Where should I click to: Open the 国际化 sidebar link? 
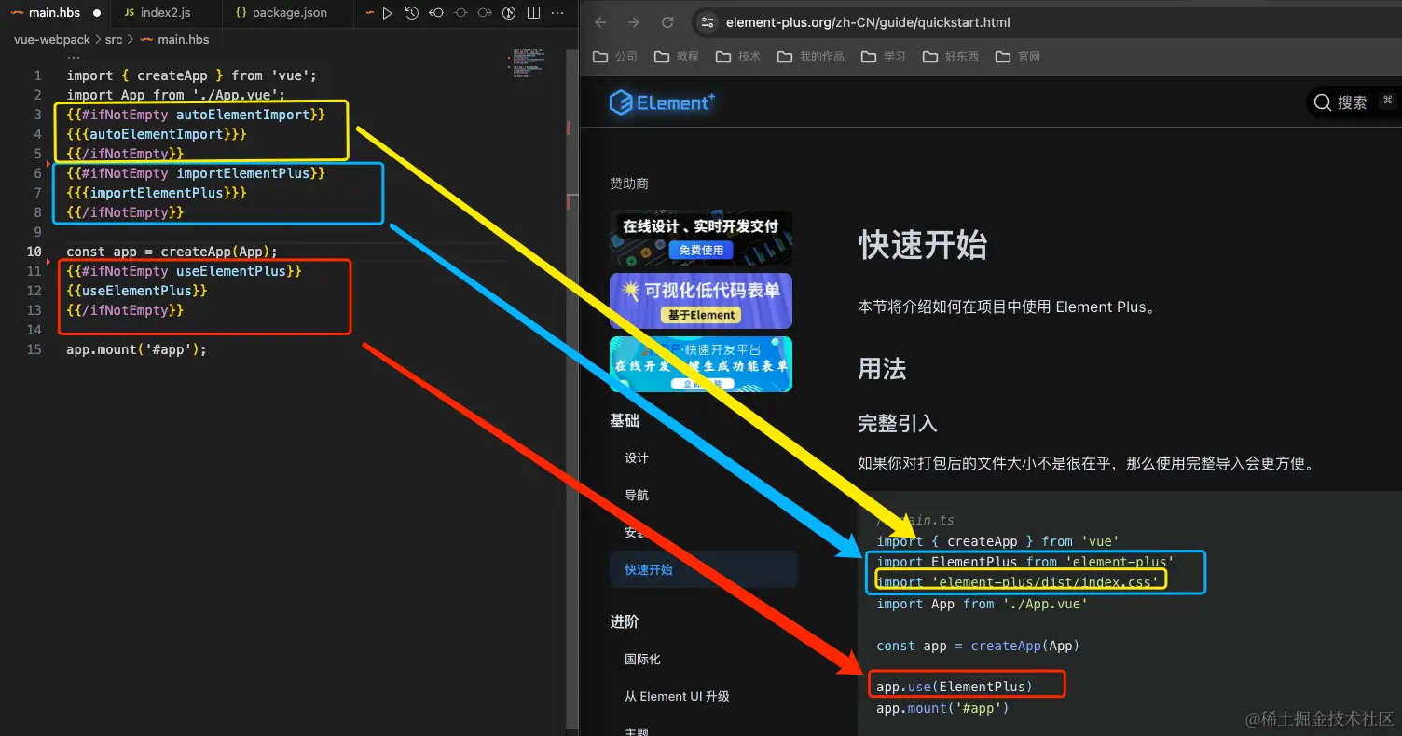tap(642, 660)
